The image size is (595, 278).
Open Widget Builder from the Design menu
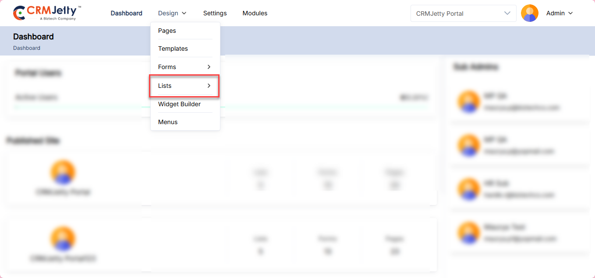click(x=179, y=104)
